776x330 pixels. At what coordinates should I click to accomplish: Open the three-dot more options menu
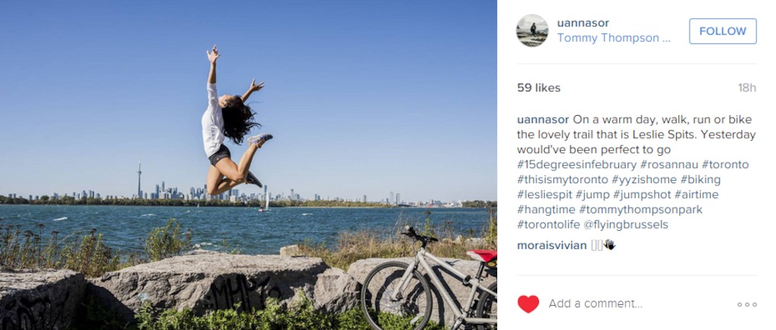coord(746,304)
